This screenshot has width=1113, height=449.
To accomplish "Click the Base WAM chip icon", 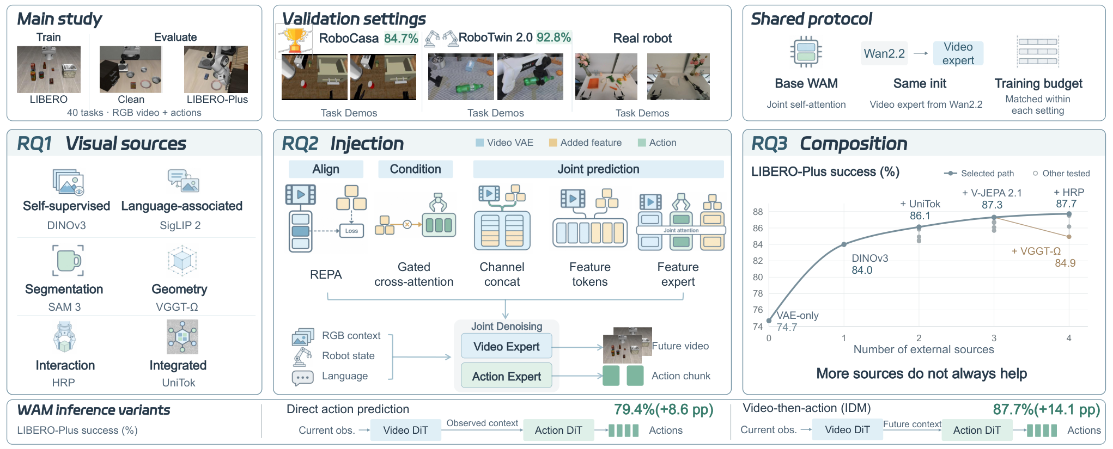I will 806,52.
